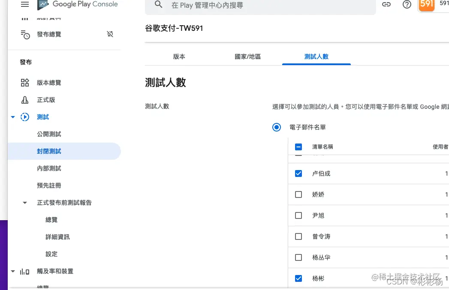Check the 杨丛华 checkbox

click(x=298, y=257)
